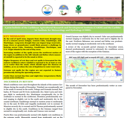Click the small logo on right SPI map
The height and width of the screenshot is (118, 126).
[x=121, y=80]
